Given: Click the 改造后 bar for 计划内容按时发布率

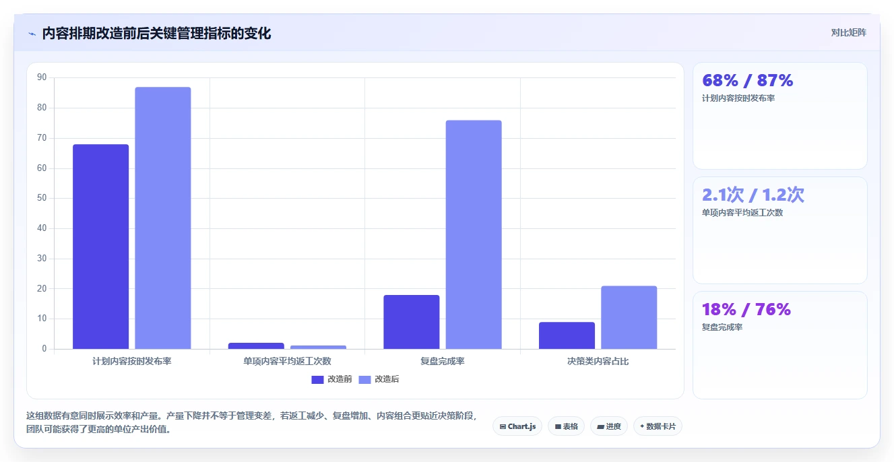Looking at the screenshot, I should [162, 218].
